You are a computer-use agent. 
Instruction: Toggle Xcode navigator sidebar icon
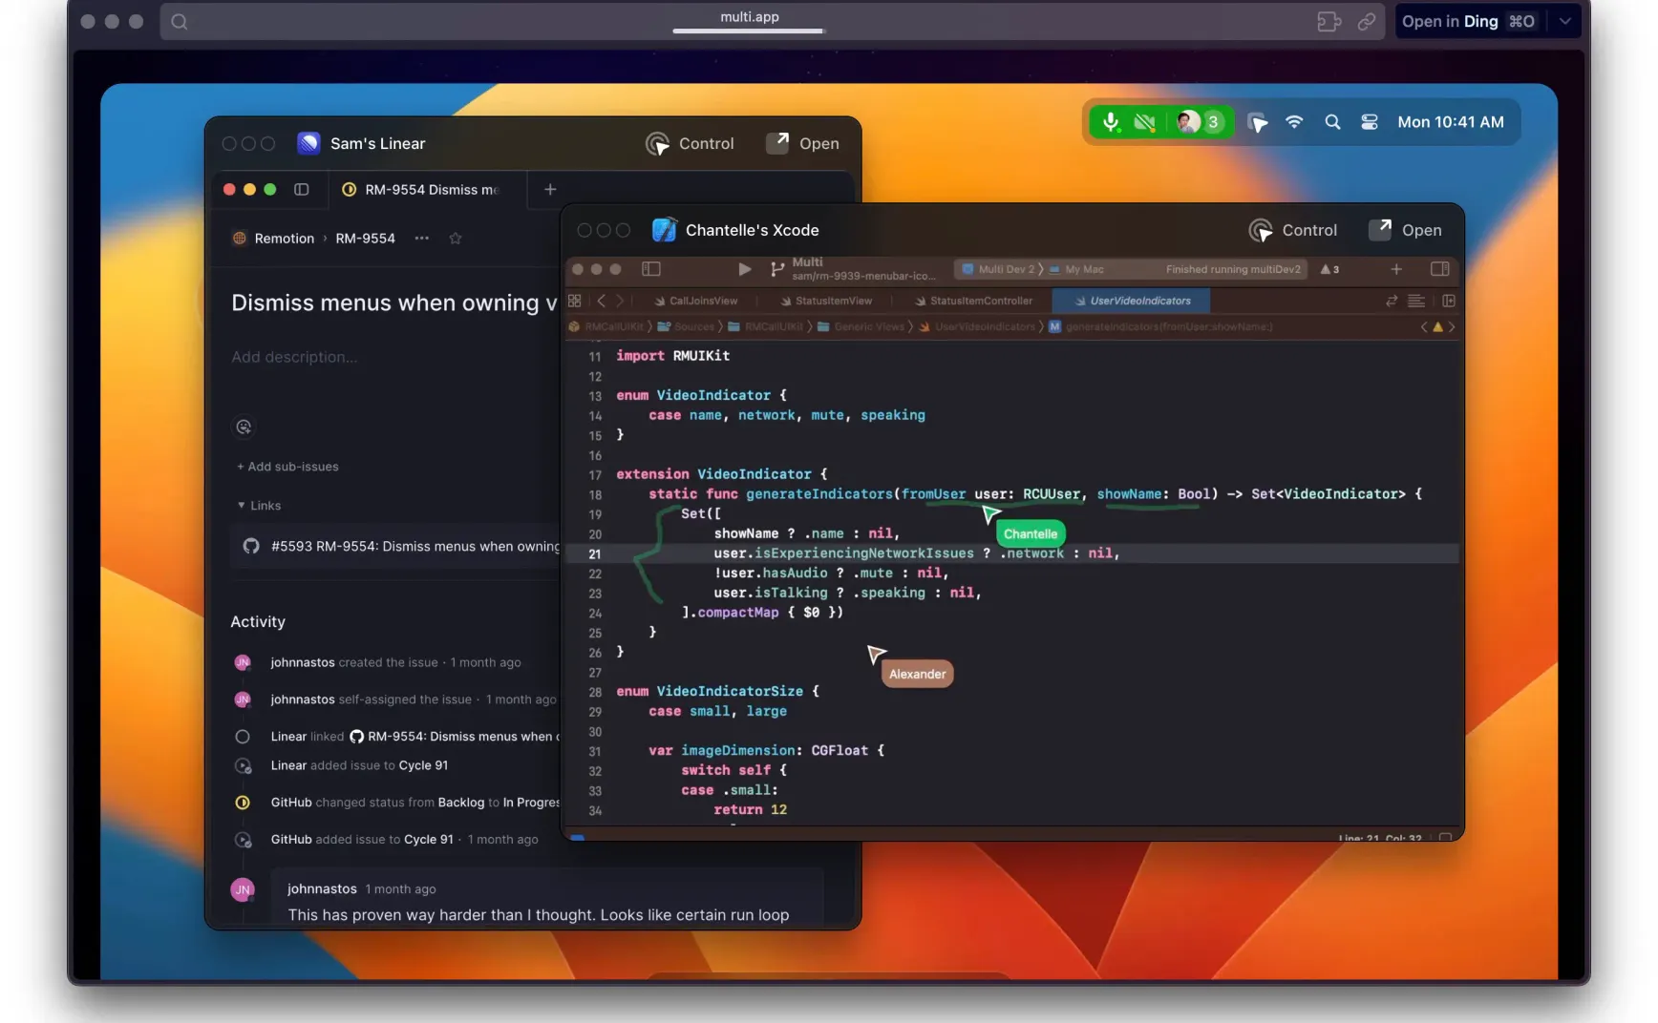pyautogui.click(x=651, y=269)
